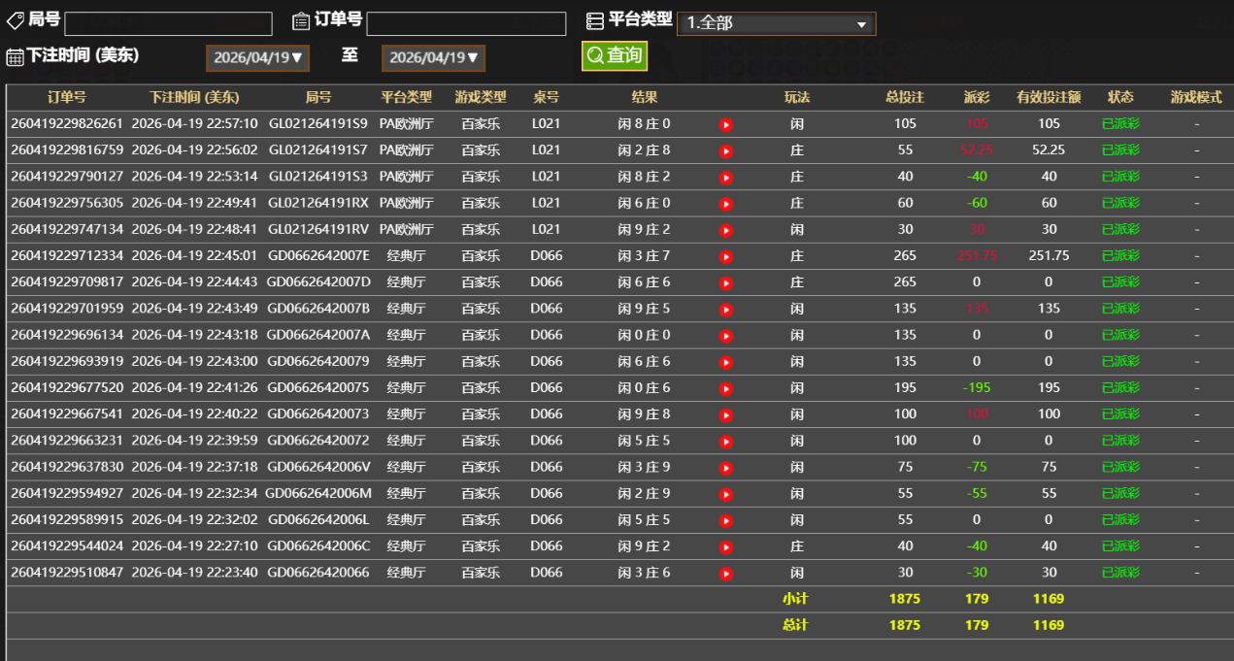This screenshot has width=1234, height=661.
Task: Click 经典厅 in order 260419229712334 row
Action: 407,256
